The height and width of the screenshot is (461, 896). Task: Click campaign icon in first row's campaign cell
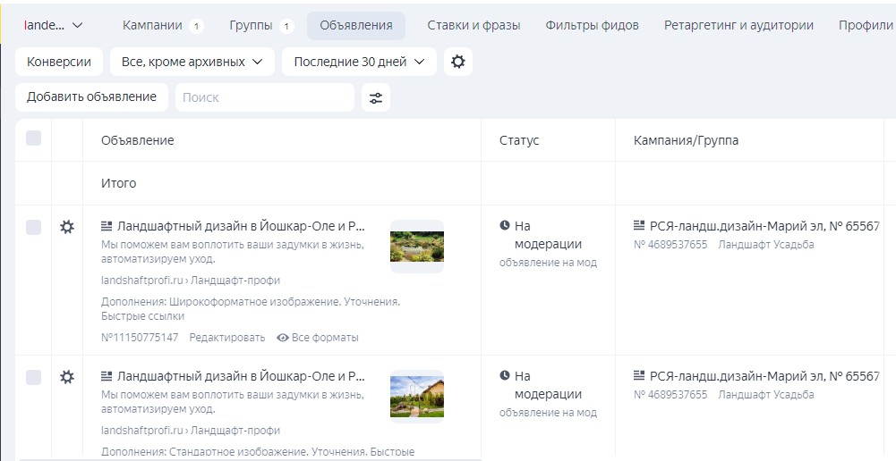[x=639, y=226]
